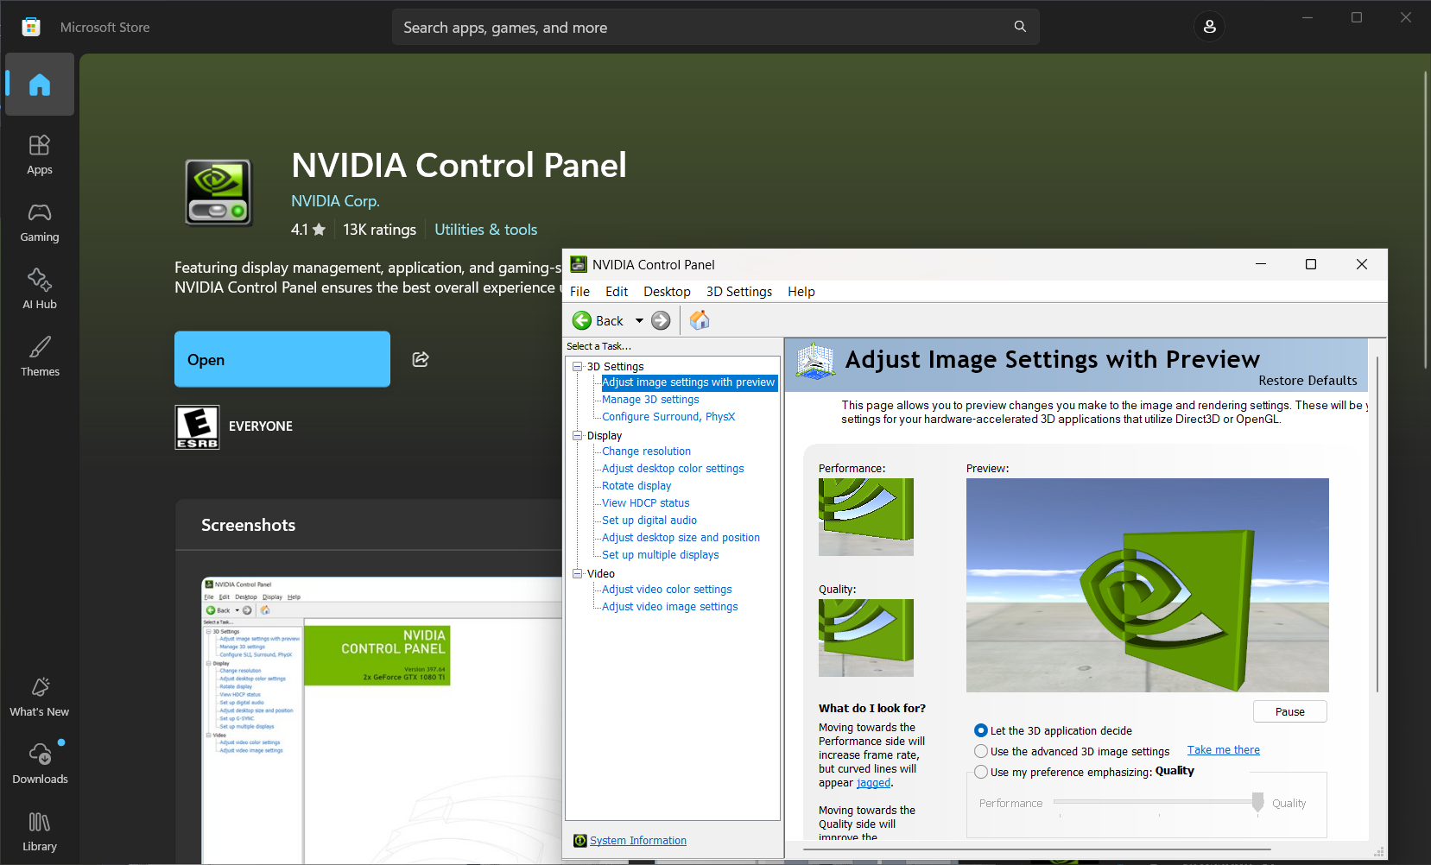Open Themes in Store sidebar
Viewport: 1431px width, 865px height.
[x=40, y=357]
